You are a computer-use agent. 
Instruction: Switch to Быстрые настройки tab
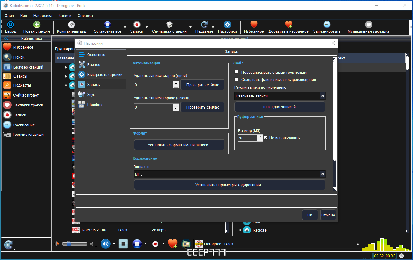click(101, 75)
